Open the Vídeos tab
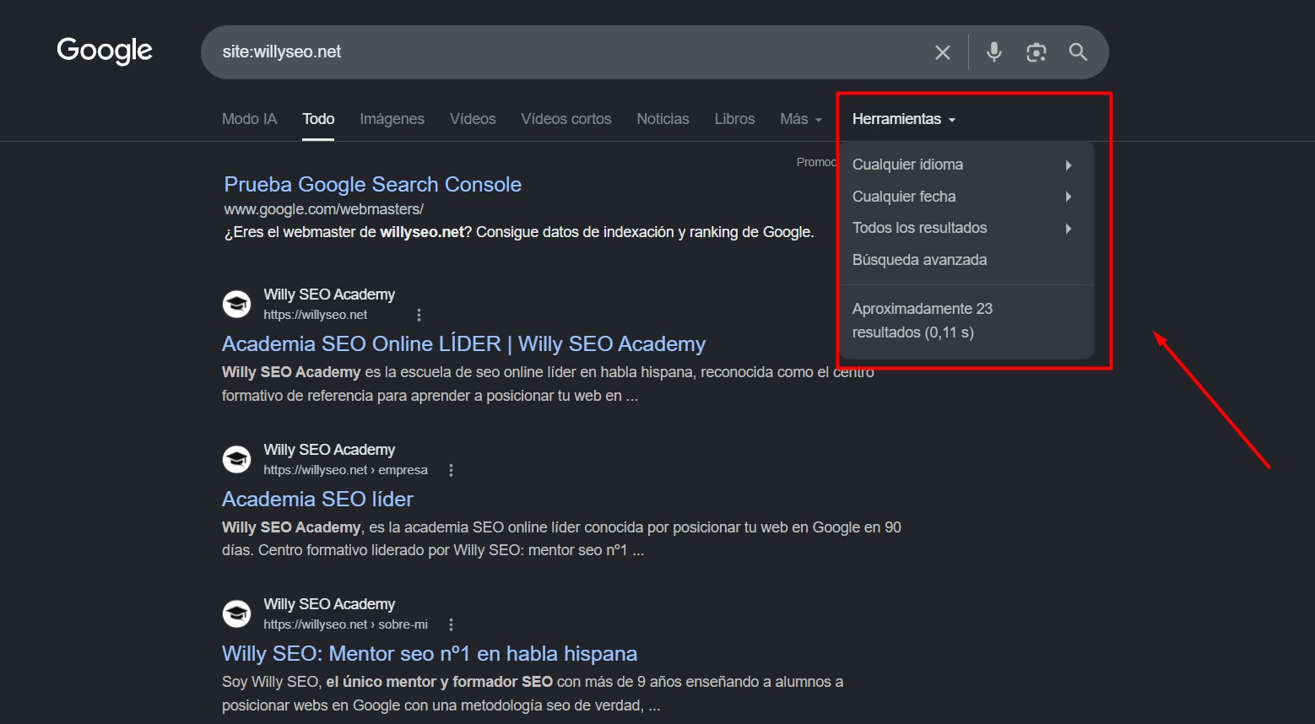Screen dimensions: 1315x724 tap(473, 119)
